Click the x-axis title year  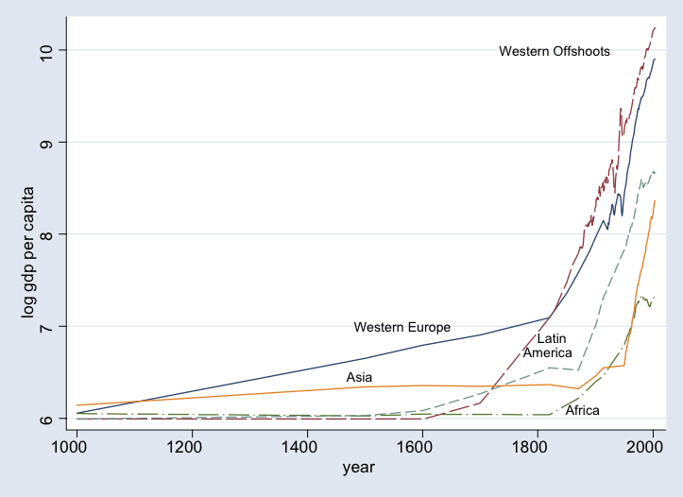point(359,468)
